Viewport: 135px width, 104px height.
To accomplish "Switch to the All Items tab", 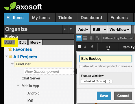I will point(16,18).
